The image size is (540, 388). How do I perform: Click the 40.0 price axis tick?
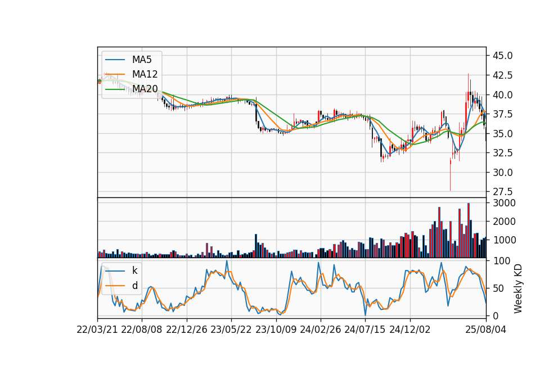click(x=502, y=94)
